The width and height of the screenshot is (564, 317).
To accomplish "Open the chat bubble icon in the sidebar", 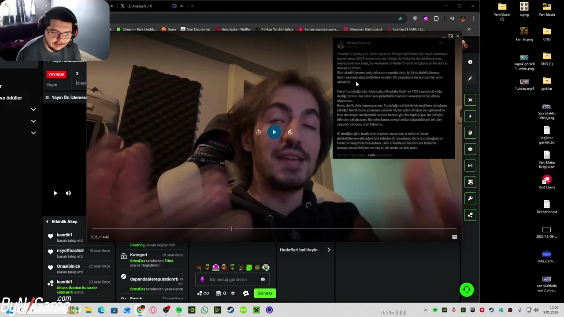I will click(470, 149).
